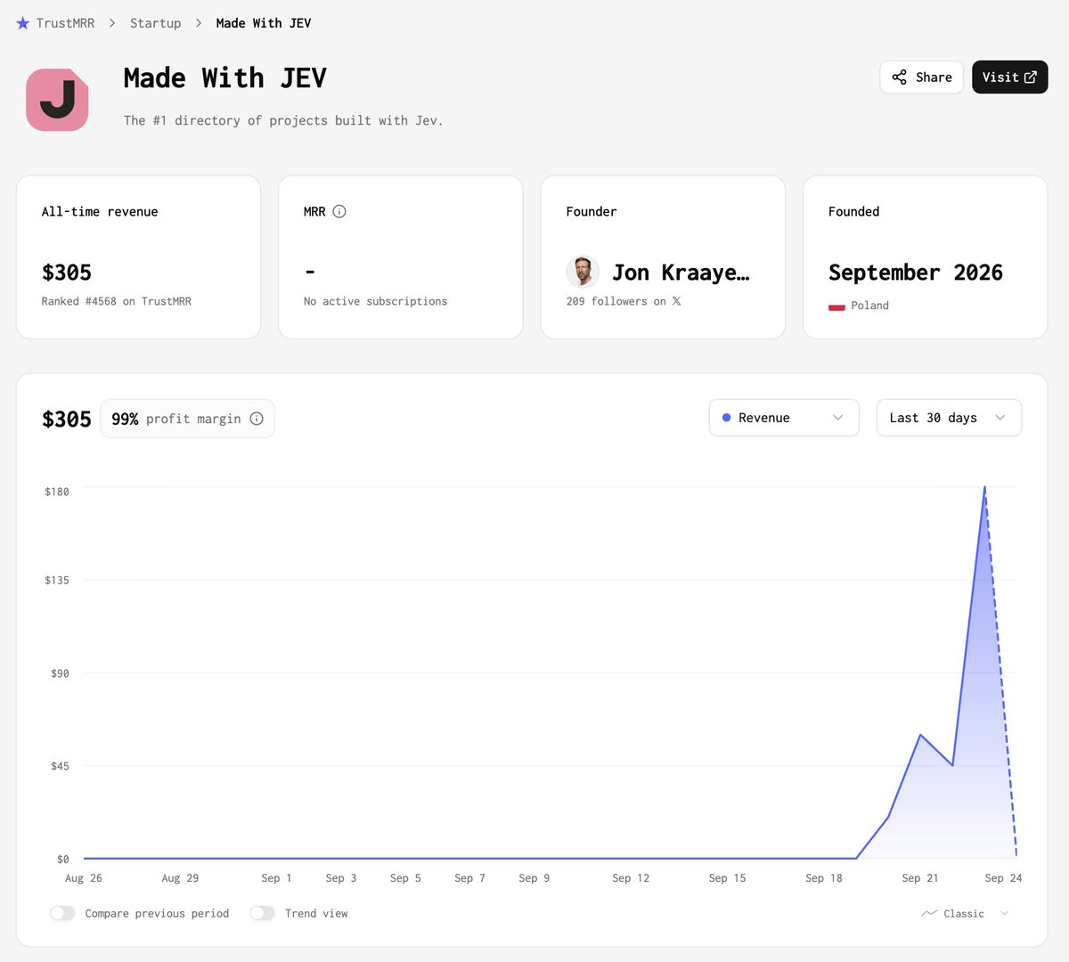Screen dimensions: 1069x962
Task: Click the $180 peak point on chart
Action: pos(984,487)
